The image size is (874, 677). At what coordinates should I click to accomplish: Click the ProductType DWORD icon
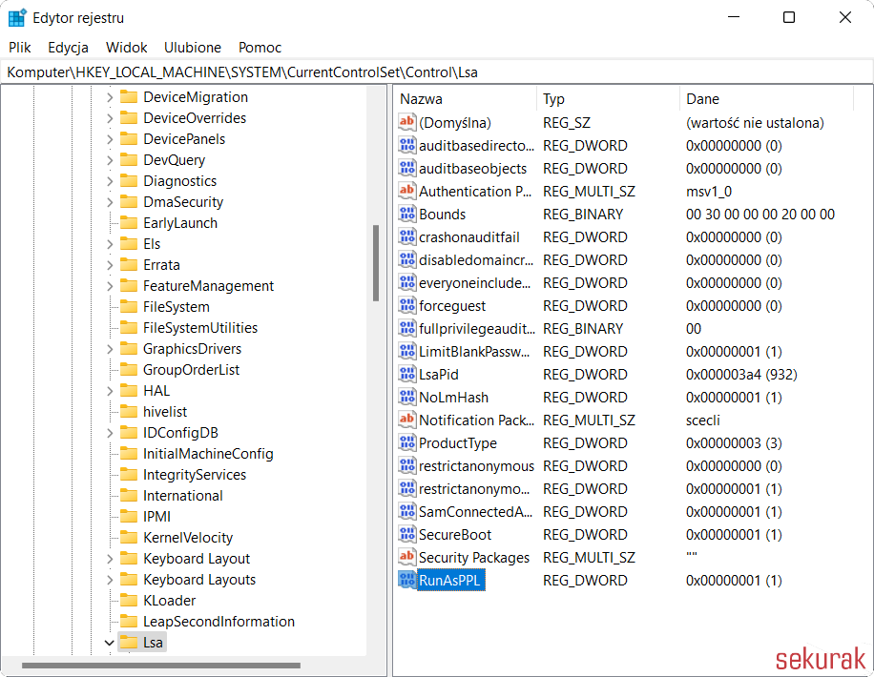406,442
